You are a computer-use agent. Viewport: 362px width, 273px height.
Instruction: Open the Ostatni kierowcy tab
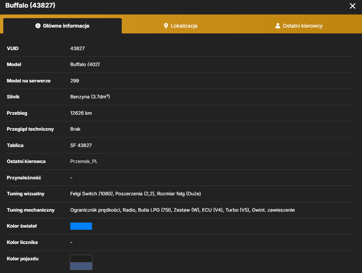coord(299,26)
